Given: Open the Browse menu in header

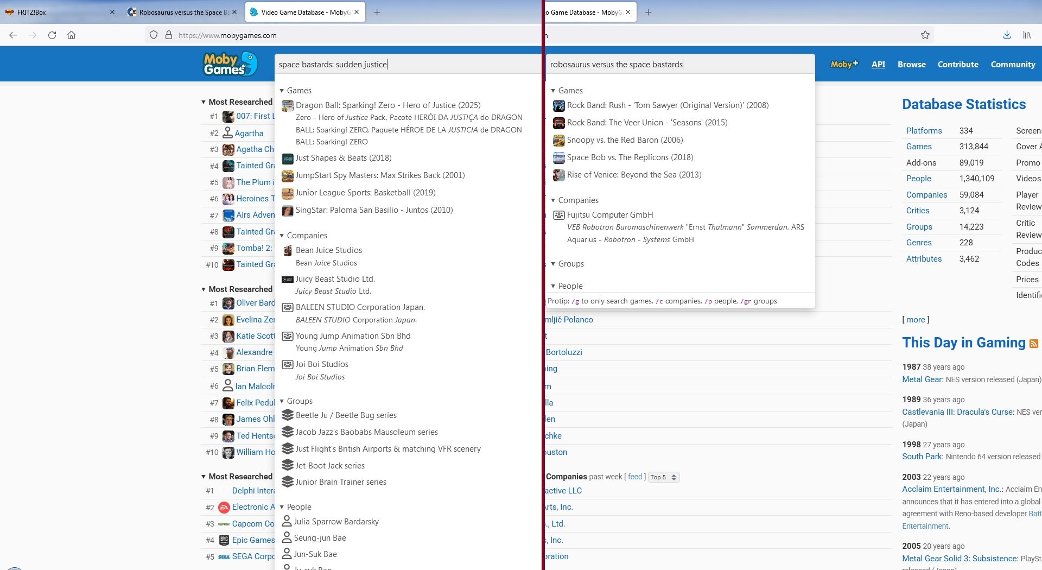Looking at the screenshot, I should [911, 64].
